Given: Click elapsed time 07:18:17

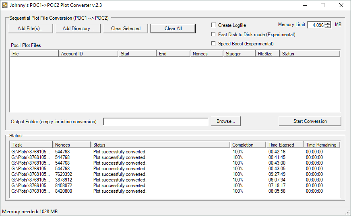Looking at the screenshot, I should (x=277, y=185).
